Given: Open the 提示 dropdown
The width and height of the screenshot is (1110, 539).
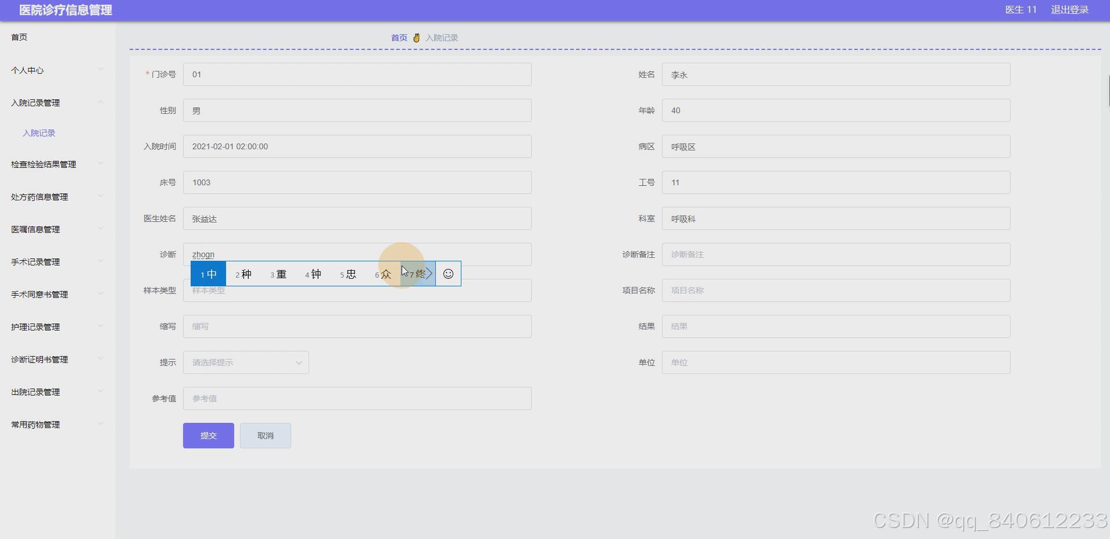Looking at the screenshot, I should tap(246, 362).
